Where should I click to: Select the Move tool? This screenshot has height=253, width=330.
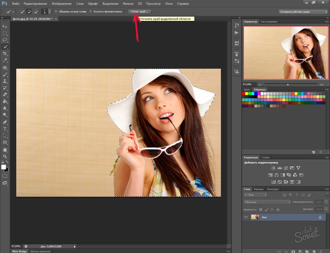[x=5, y=26]
